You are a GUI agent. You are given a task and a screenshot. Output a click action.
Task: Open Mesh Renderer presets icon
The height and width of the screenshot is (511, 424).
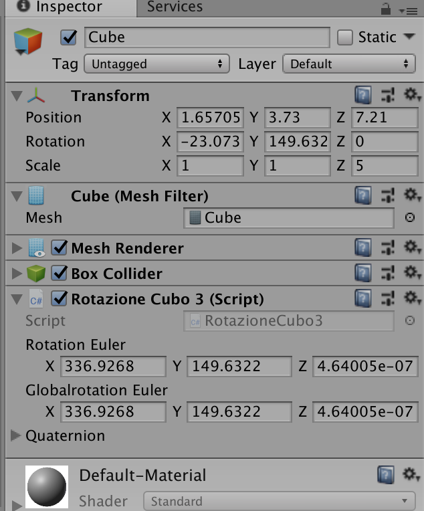pyautogui.click(x=388, y=247)
